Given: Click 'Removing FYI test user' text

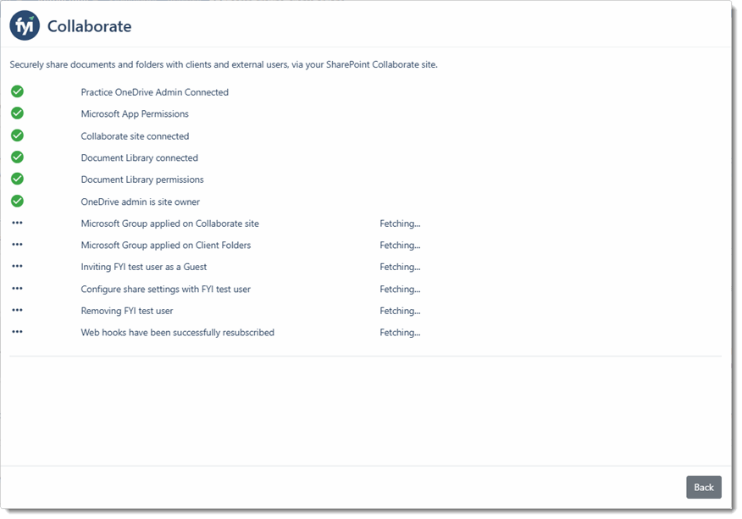Looking at the screenshot, I should coord(127,312).
